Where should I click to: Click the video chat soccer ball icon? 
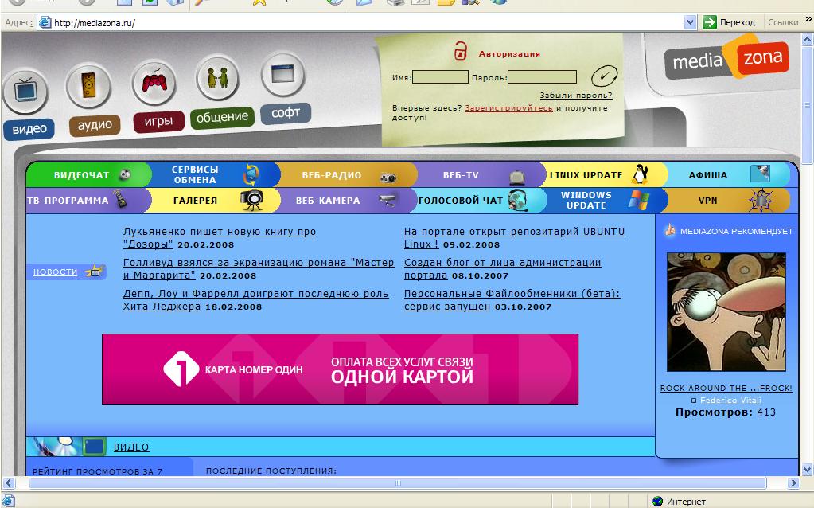(x=125, y=174)
